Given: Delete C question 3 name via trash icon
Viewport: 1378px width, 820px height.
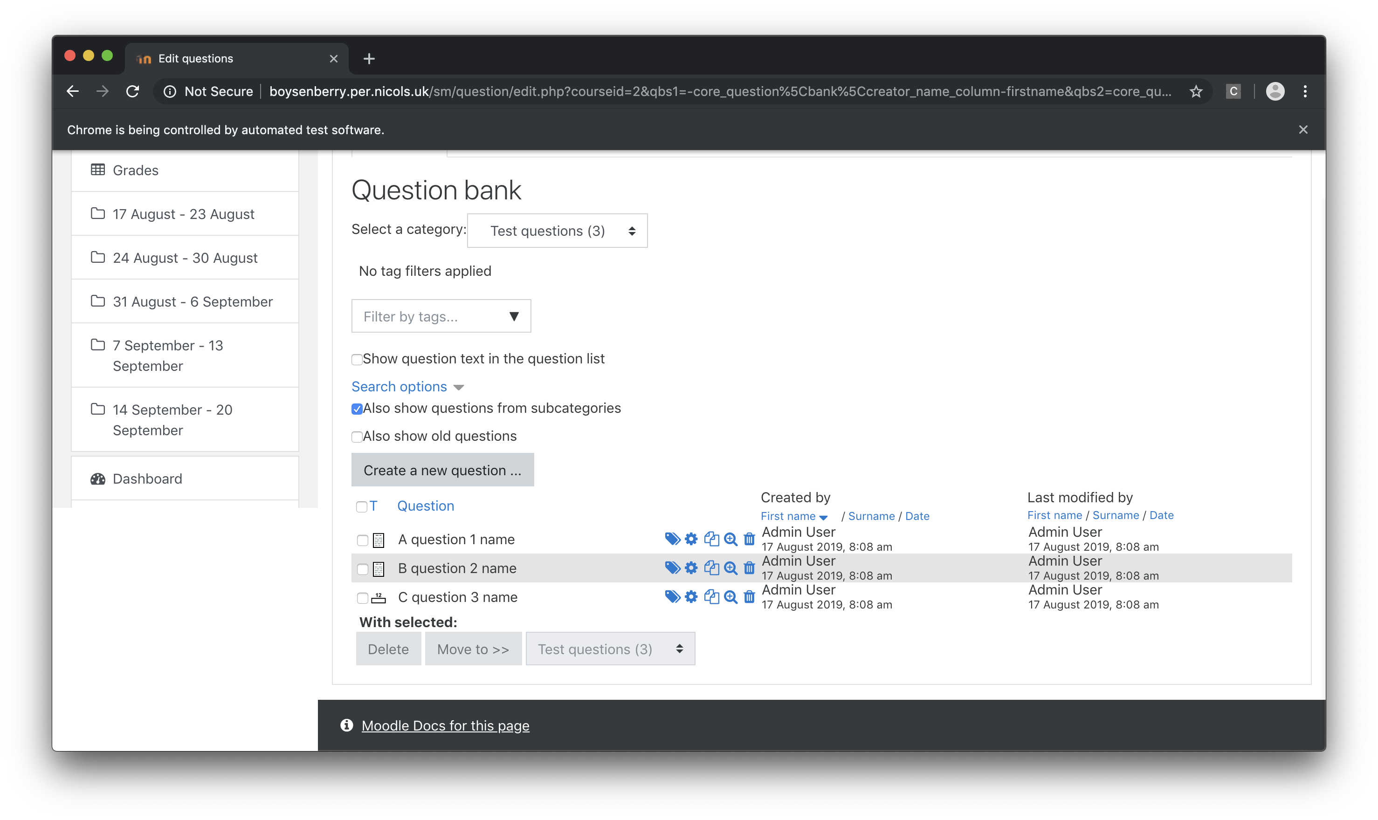Looking at the screenshot, I should (x=749, y=596).
